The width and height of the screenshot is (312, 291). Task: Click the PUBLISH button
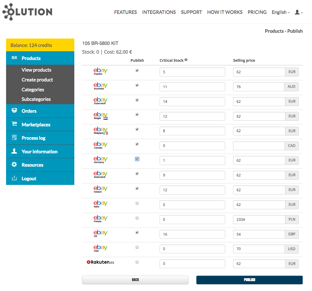tap(249, 280)
